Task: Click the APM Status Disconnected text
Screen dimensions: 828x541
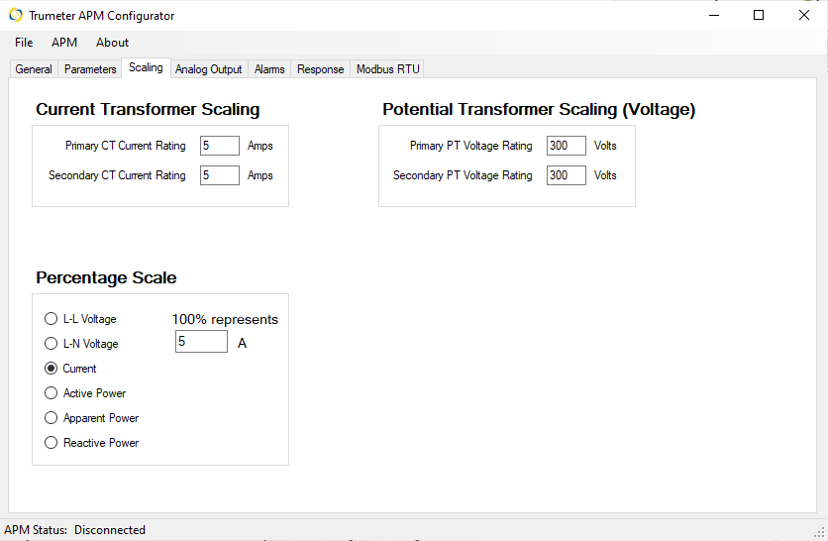Action: pyautogui.click(x=74, y=530)
